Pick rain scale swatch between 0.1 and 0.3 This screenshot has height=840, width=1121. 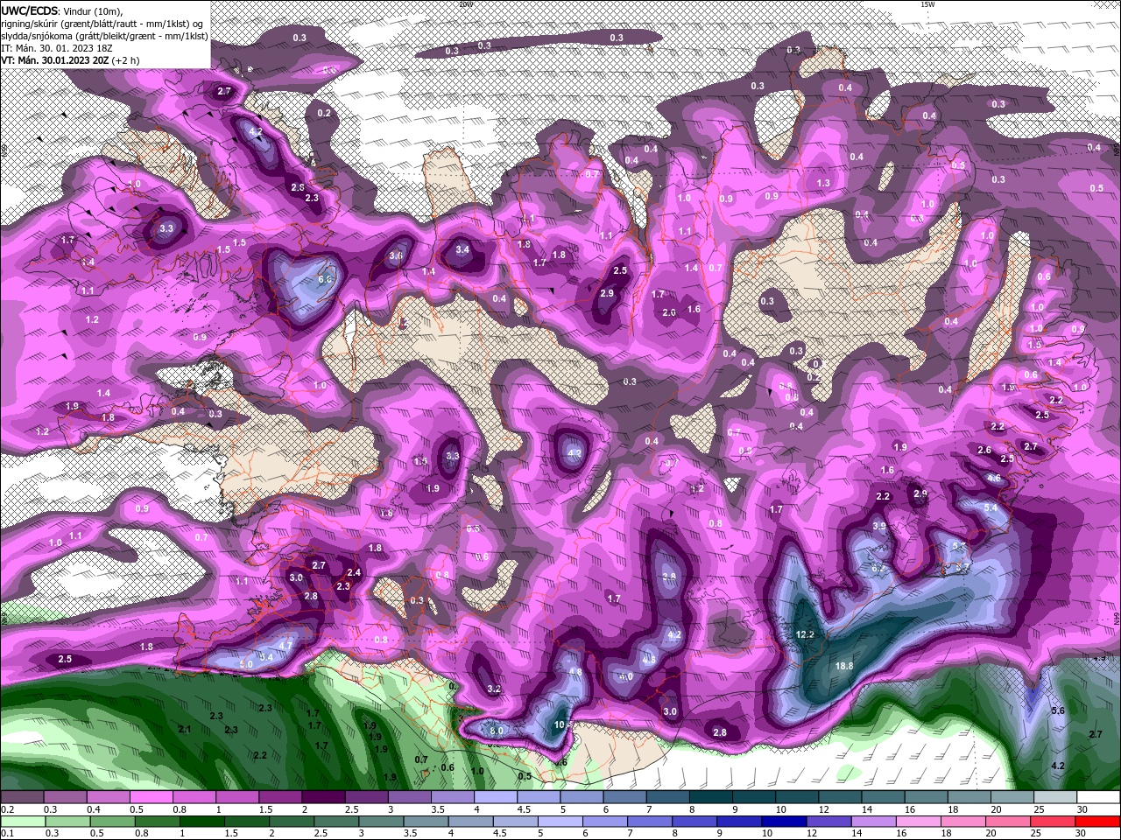click(23, 821)
